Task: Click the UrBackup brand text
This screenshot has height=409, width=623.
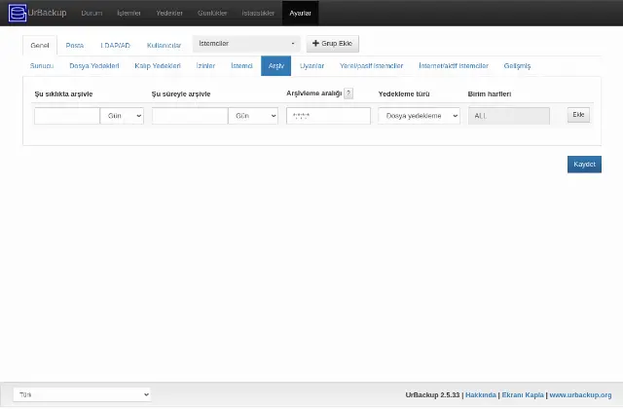Action: [x=47, y=13]
